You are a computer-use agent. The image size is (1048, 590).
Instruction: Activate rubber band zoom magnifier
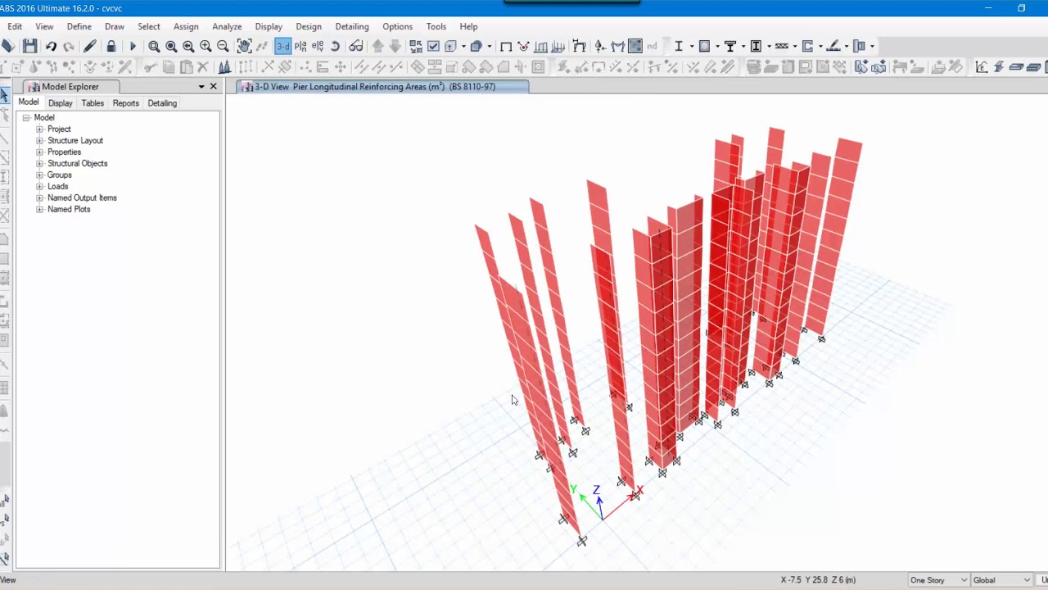pyautogui.click(x=154, y=47)
